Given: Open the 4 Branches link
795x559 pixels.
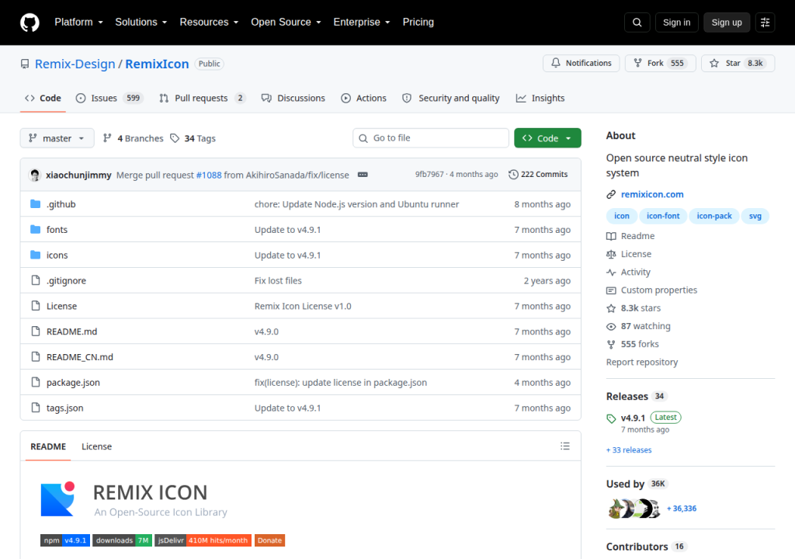Looking at the screenshot, I should (134, 138).
